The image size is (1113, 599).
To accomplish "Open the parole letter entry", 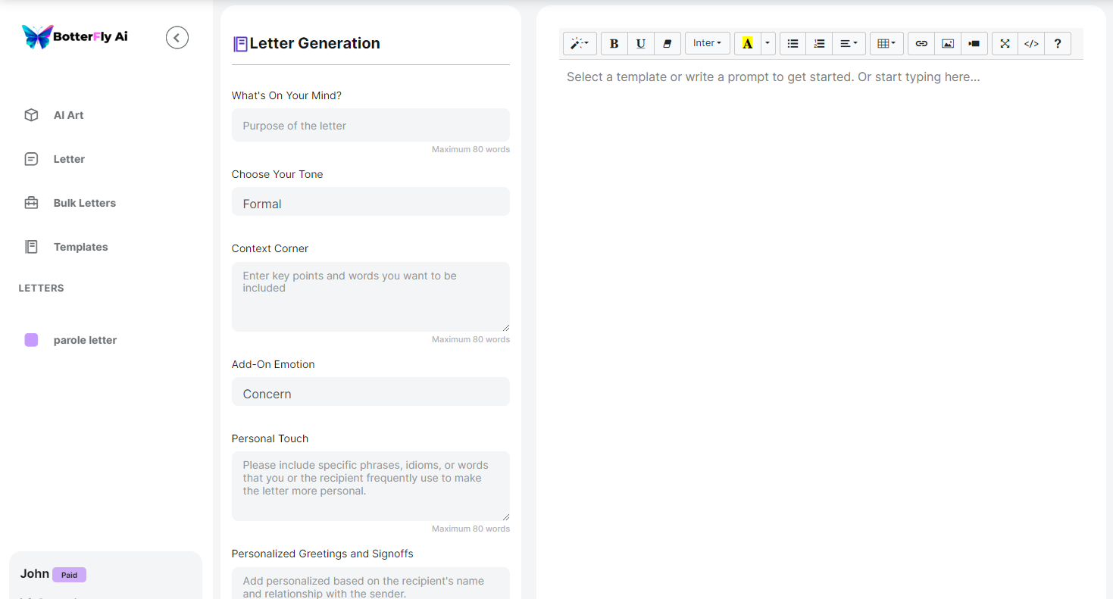I will coord(85,340).
